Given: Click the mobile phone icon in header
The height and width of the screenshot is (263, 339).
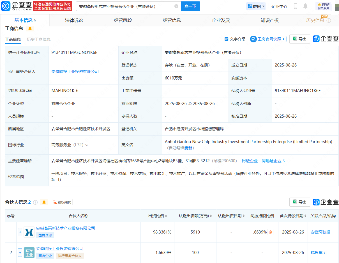Looking at the screenshot, I should click(296, 6).
